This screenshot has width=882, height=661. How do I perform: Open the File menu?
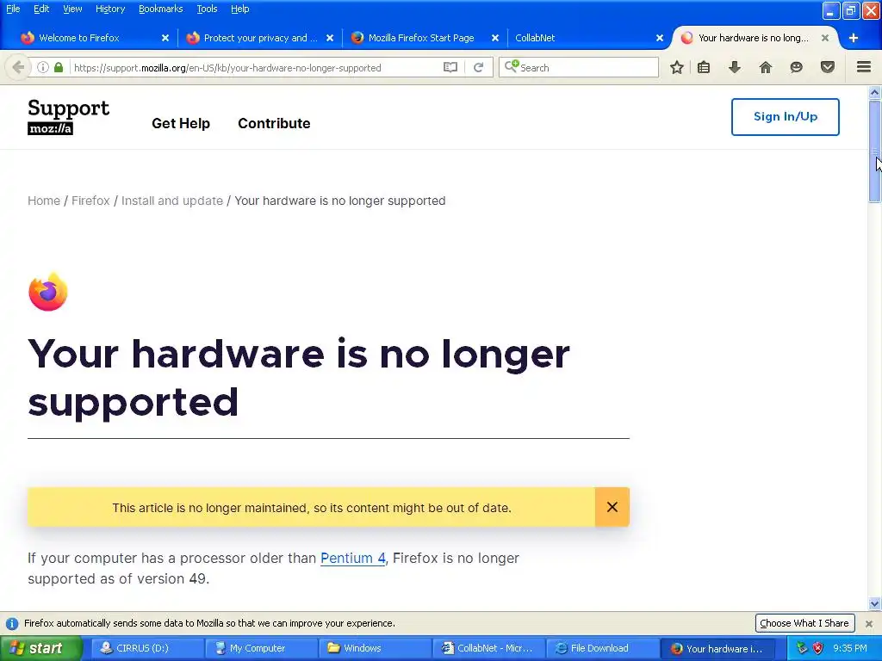pyautogui.click(x=13, y=9)
